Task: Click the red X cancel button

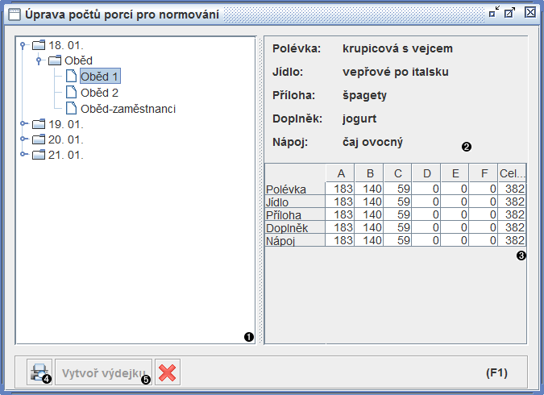Action: click(x=168, y=372)
